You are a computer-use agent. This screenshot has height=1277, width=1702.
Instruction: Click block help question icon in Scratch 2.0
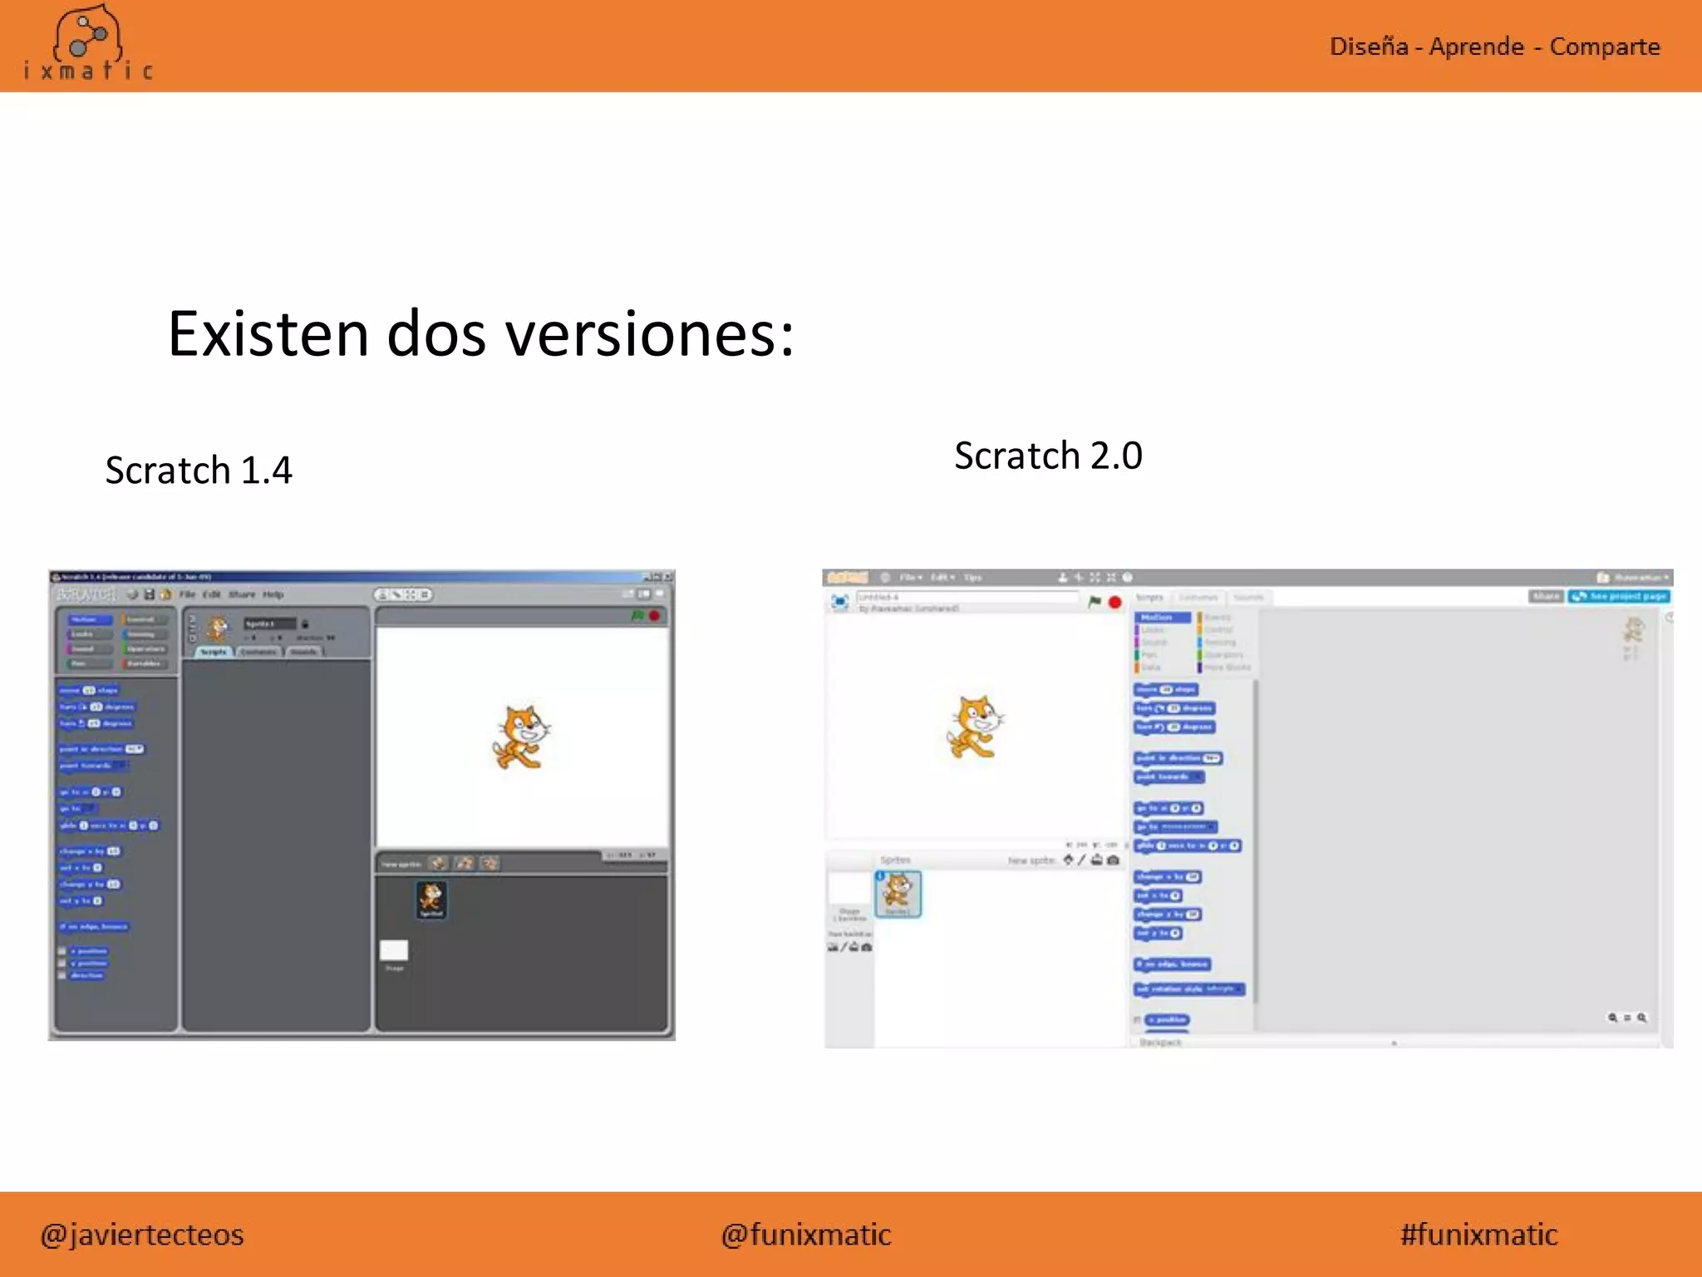point(1128,577)
